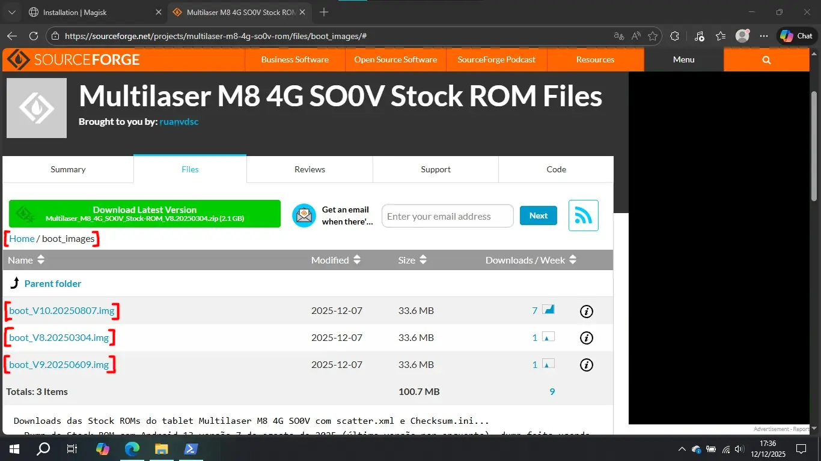
Task: Open the Summary tab
Action: point(68,169)
